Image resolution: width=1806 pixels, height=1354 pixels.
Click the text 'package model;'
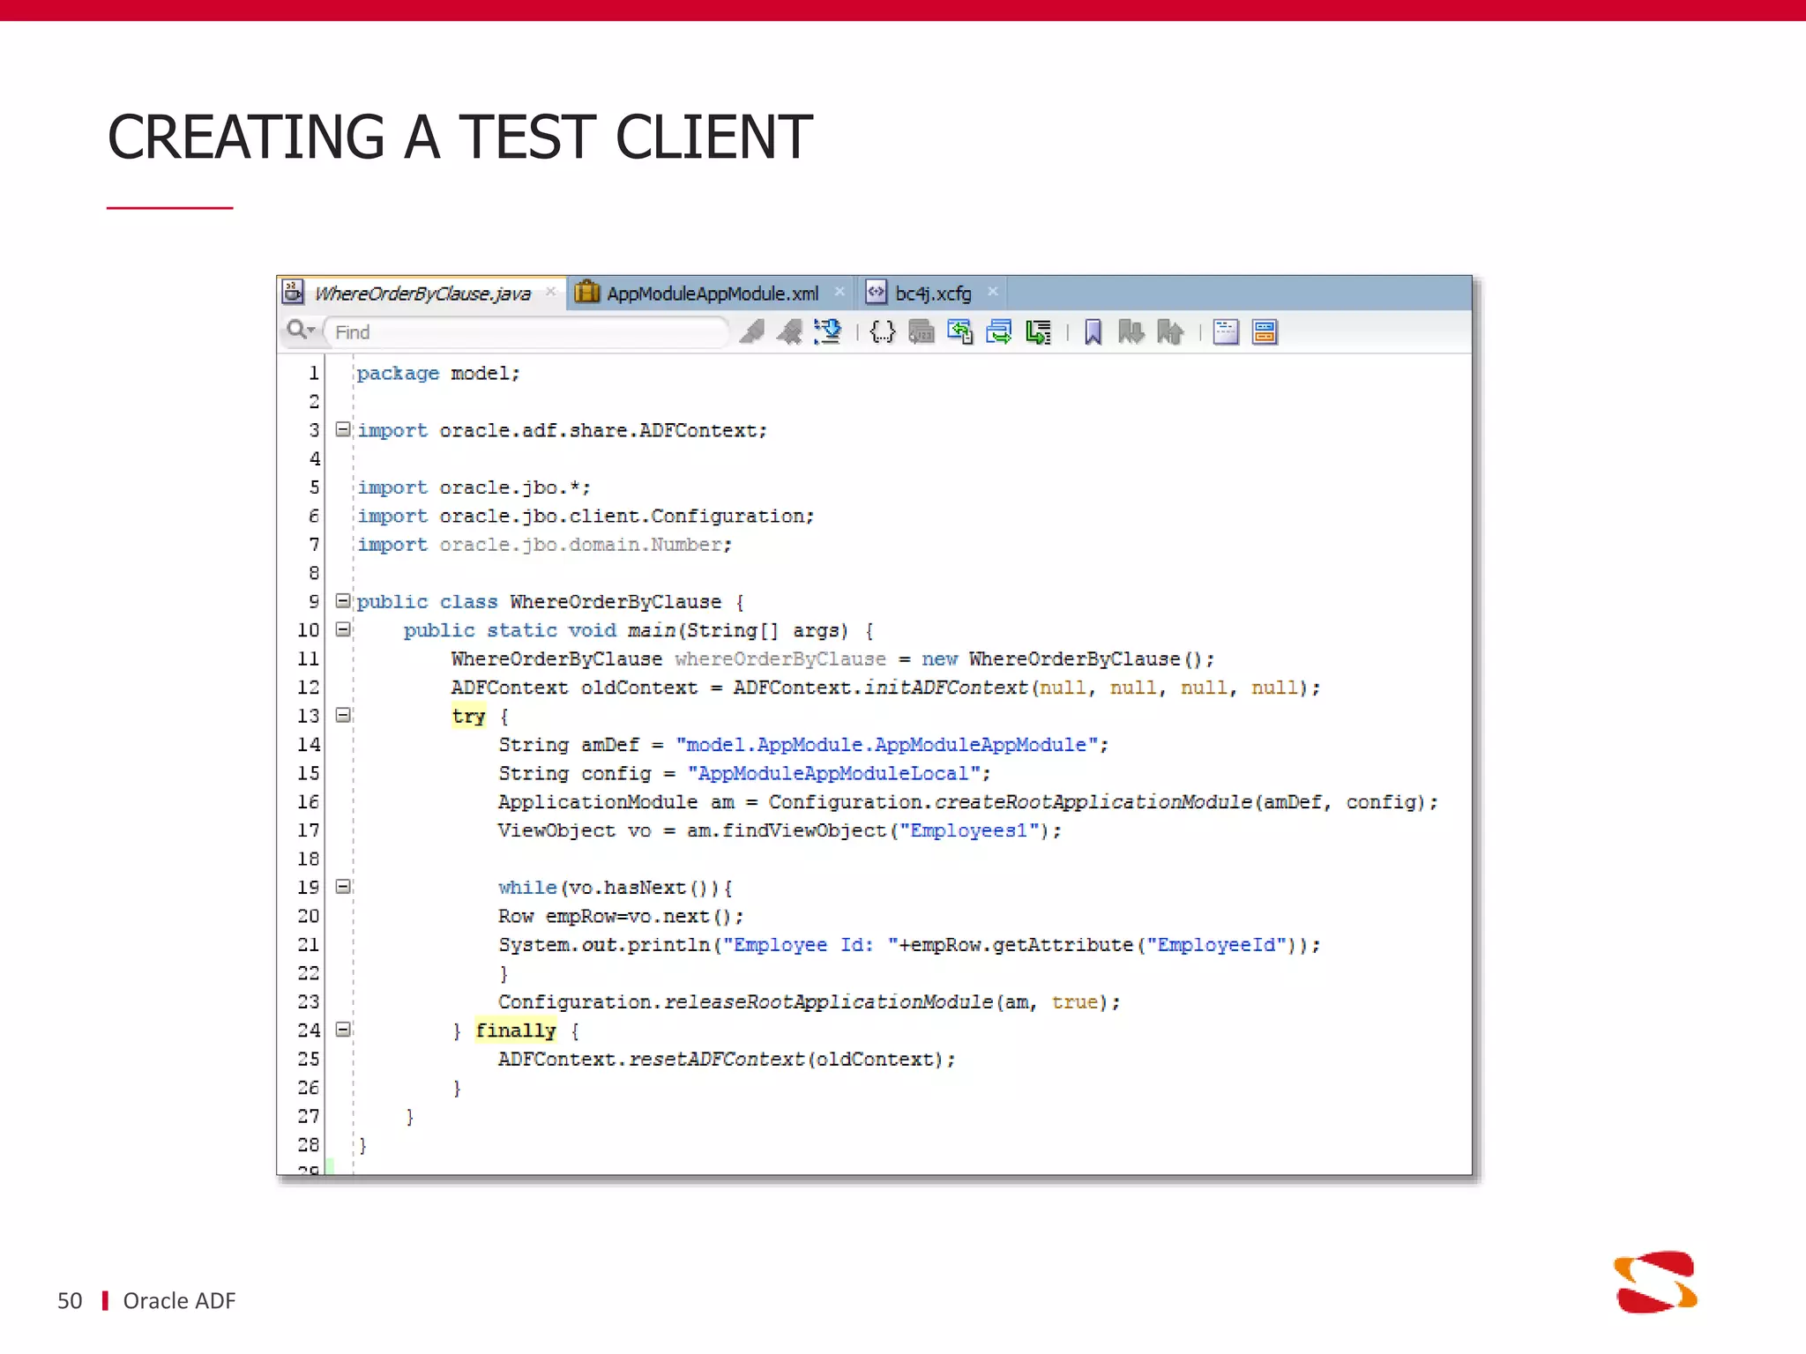pos(438,374)
